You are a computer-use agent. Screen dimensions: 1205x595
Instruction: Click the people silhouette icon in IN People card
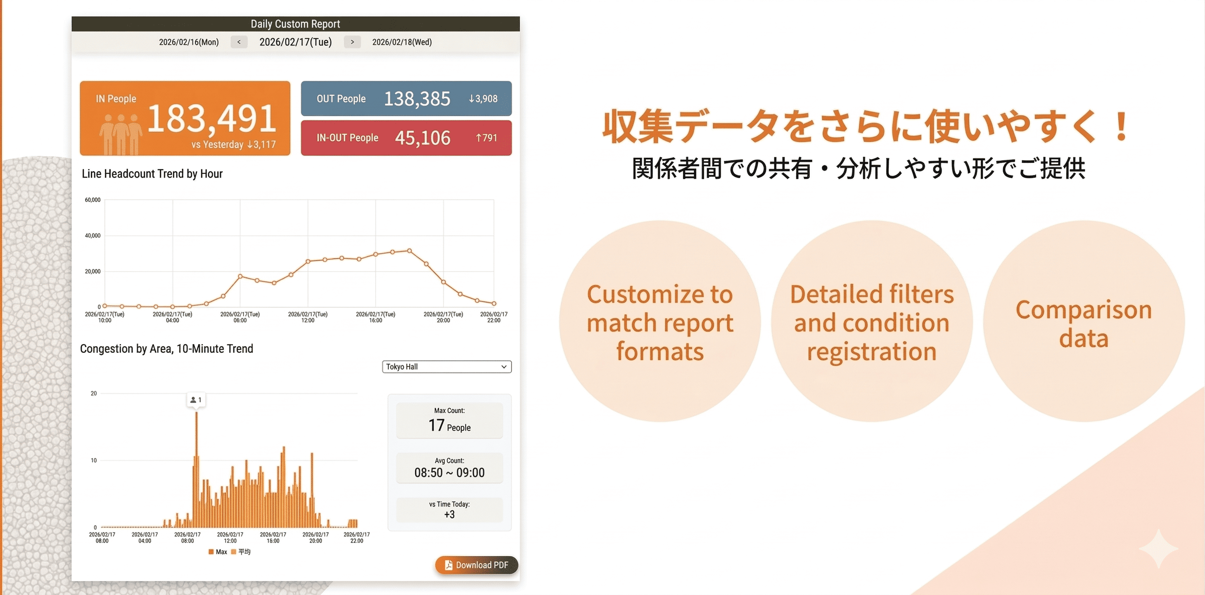click(121, 134)
